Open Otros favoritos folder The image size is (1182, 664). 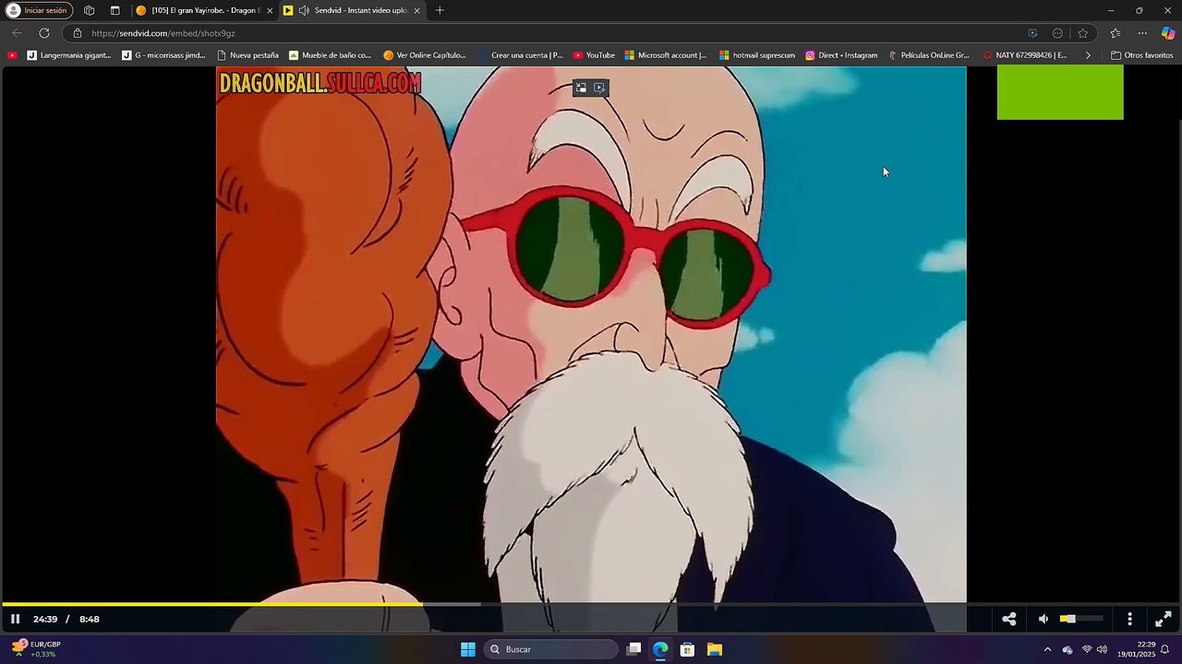[1141, 55]
